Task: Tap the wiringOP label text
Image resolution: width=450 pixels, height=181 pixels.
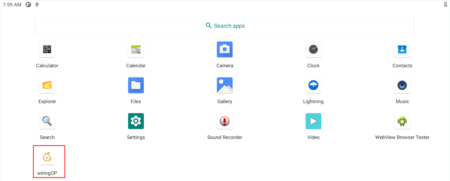Action: (x=47, y=173)
